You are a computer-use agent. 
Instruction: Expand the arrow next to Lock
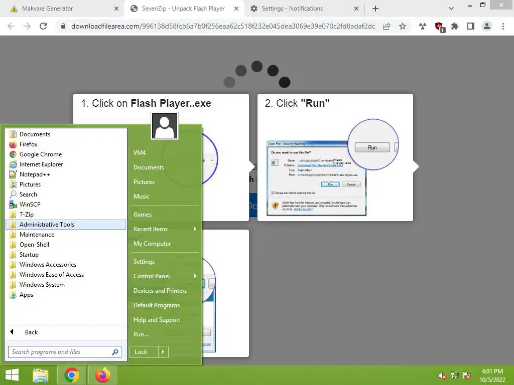tap(163, 352)
